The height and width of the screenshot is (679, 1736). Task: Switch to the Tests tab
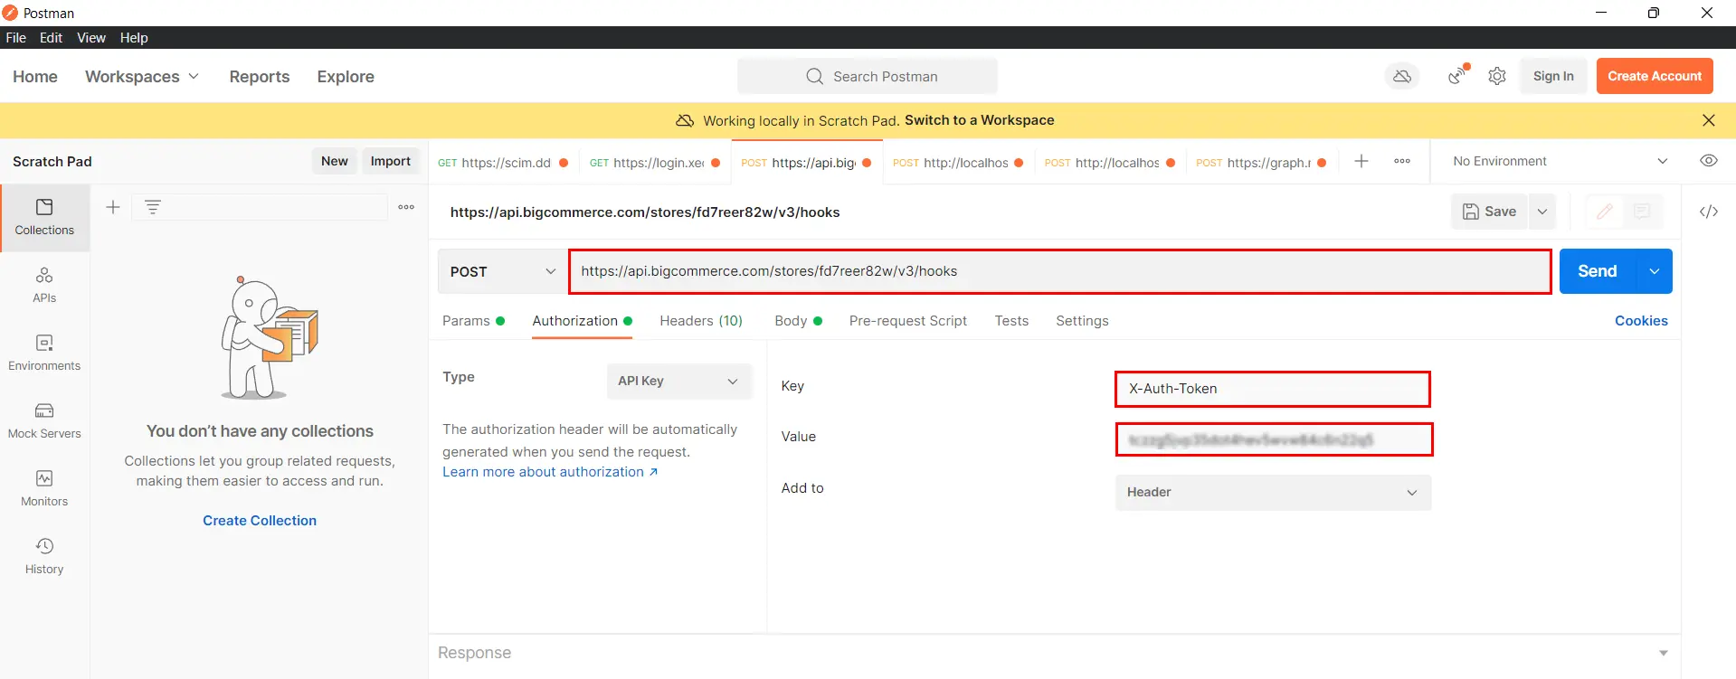tap(1011, 321)
